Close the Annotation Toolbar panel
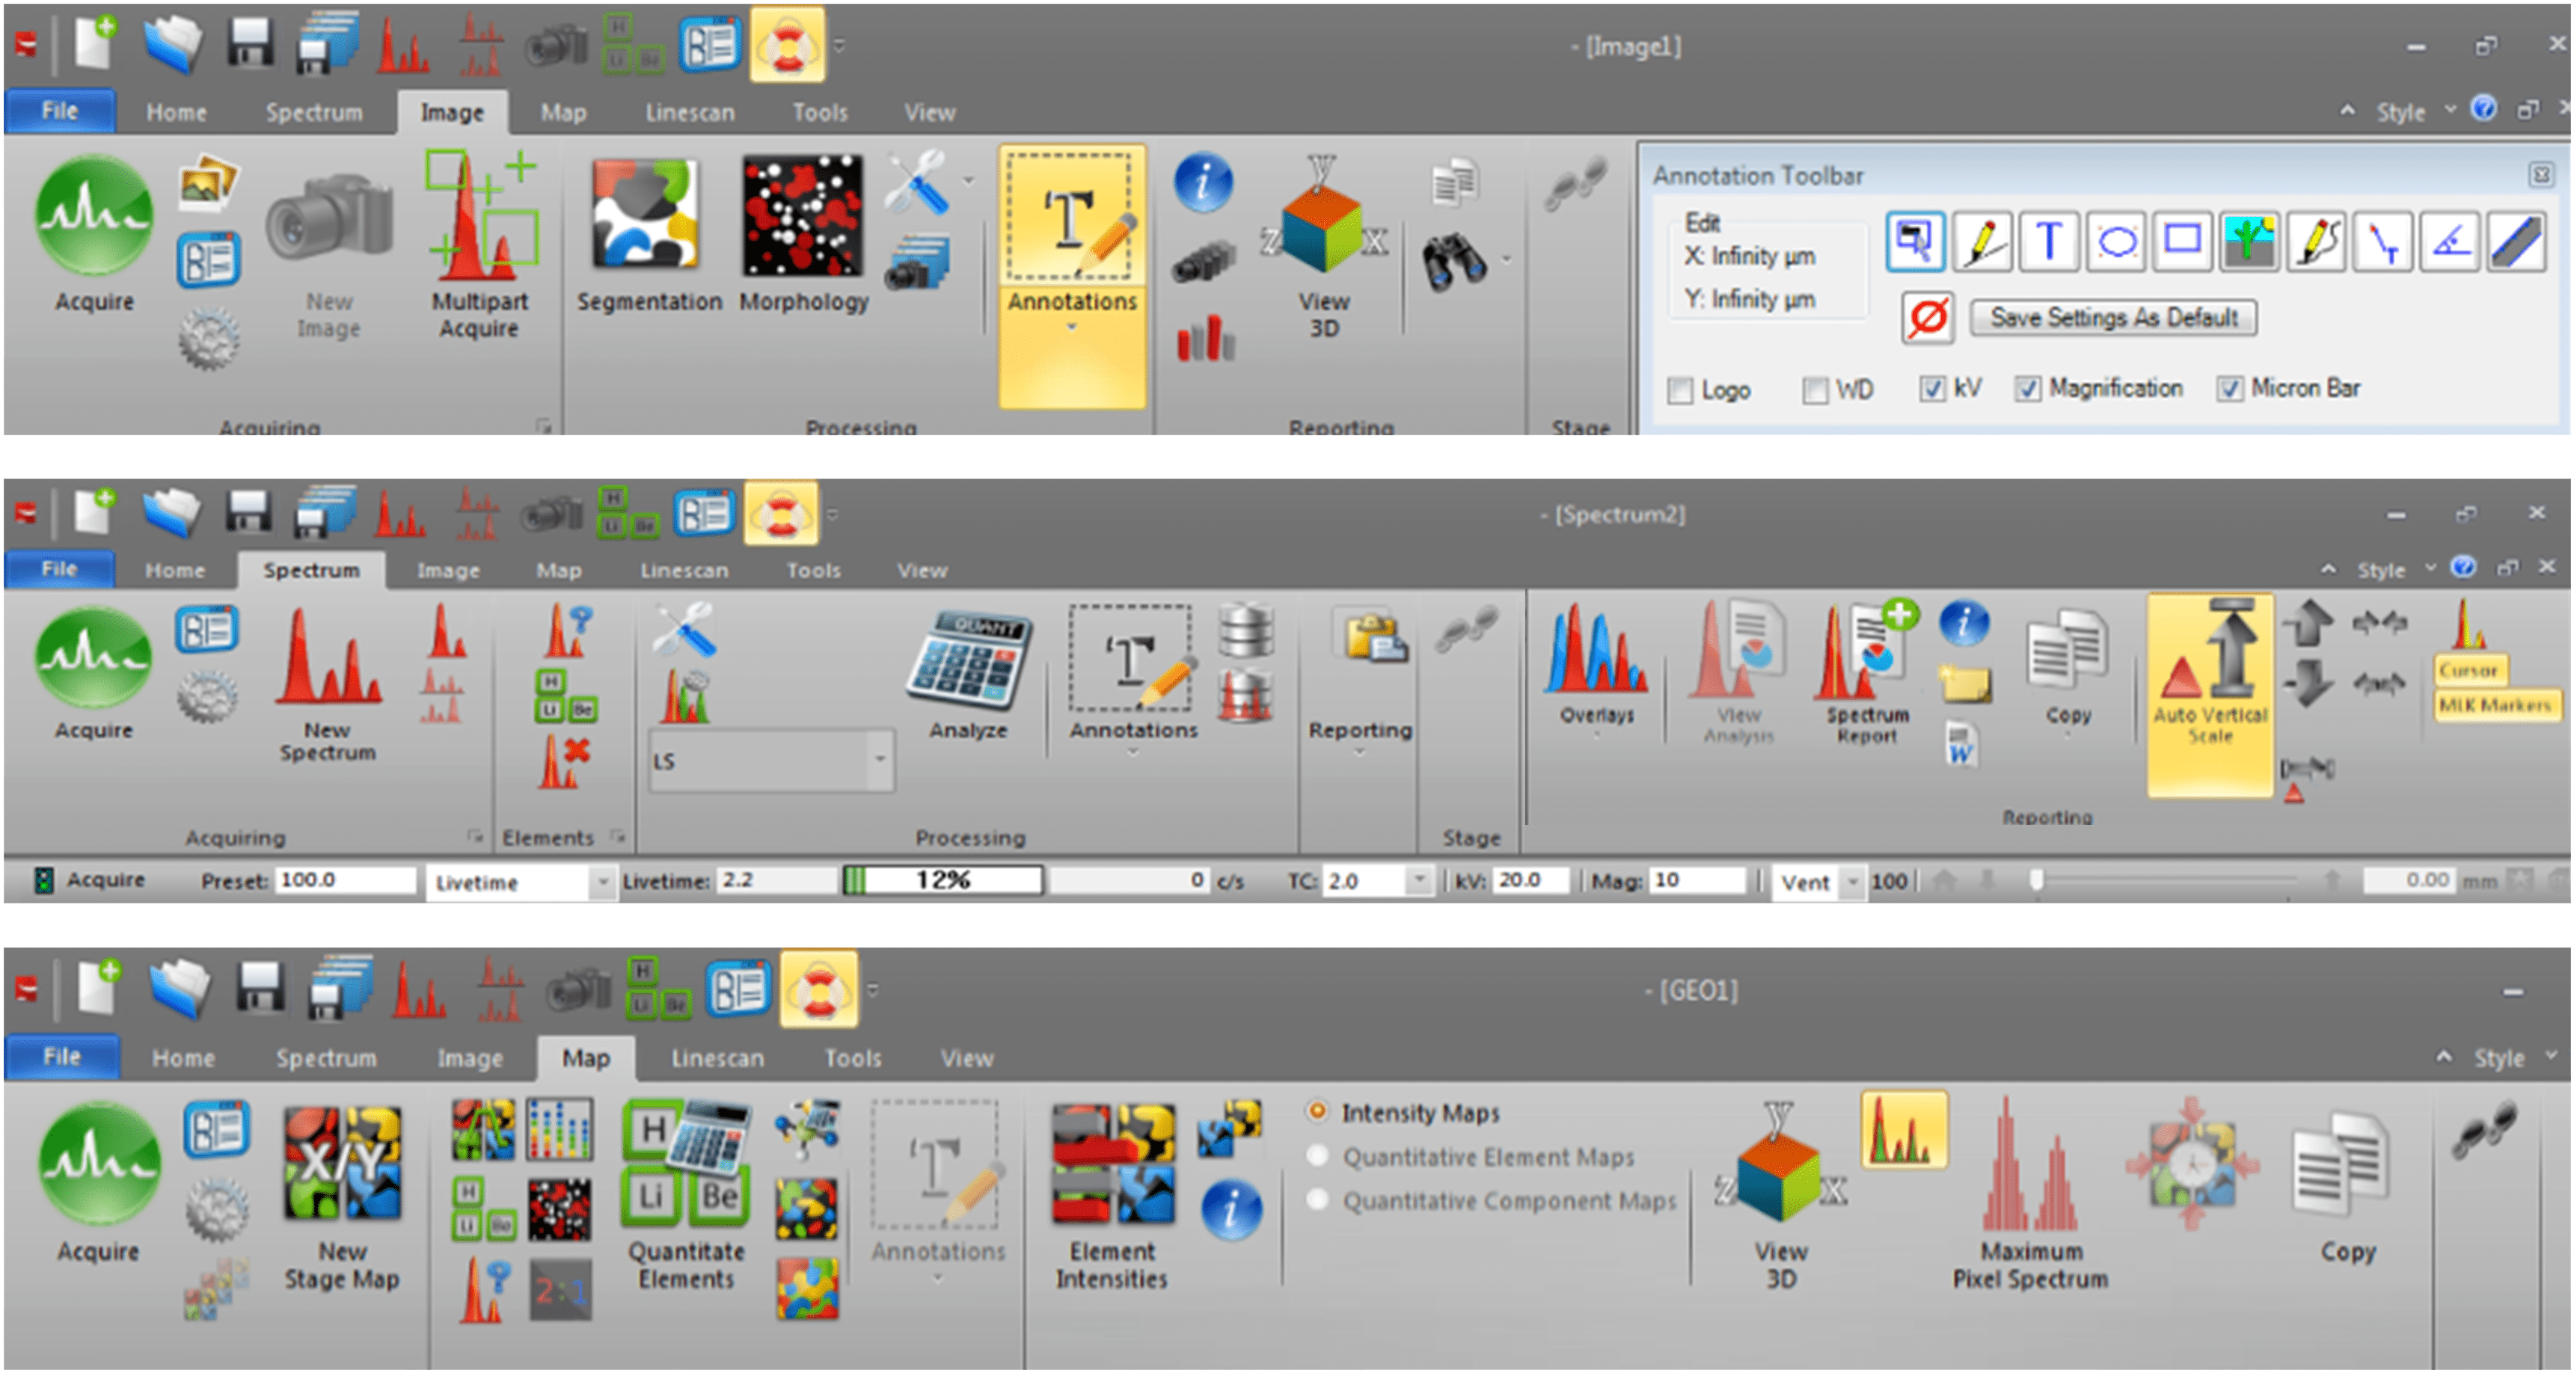 2541,175
